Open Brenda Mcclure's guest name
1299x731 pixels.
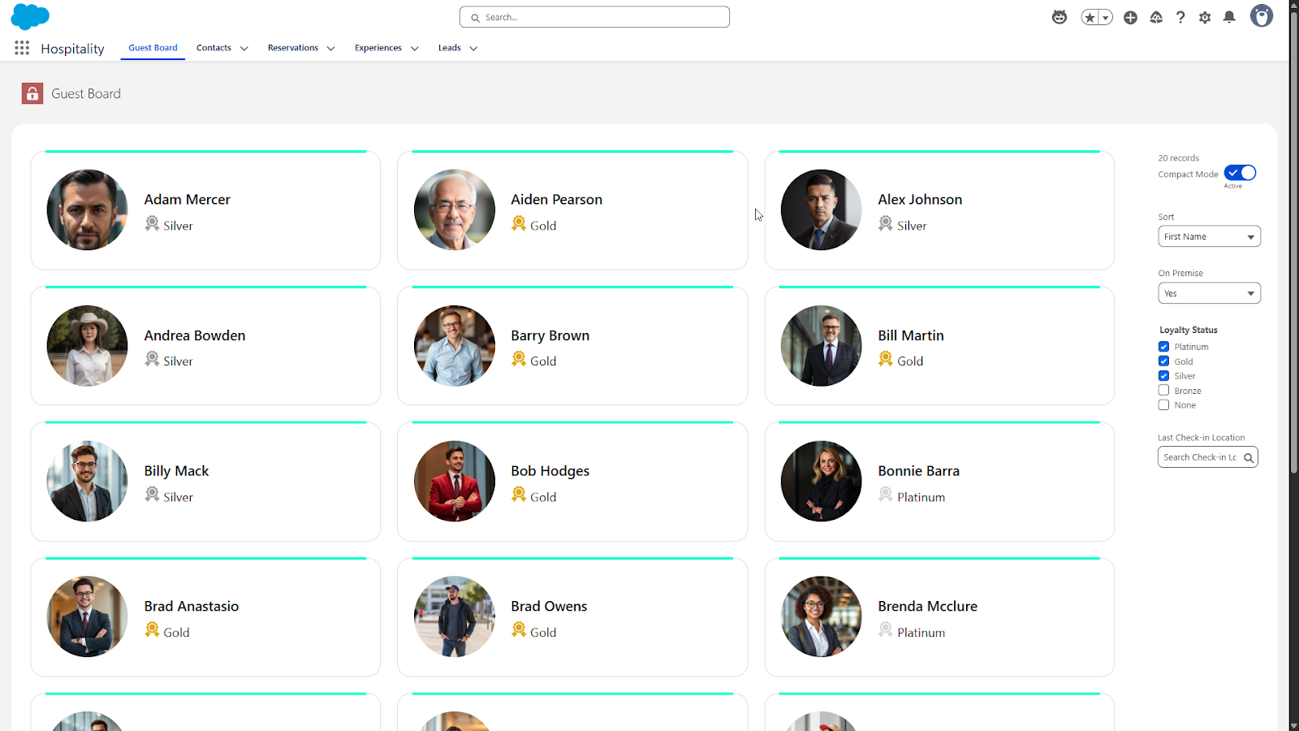tap(927, 607)
